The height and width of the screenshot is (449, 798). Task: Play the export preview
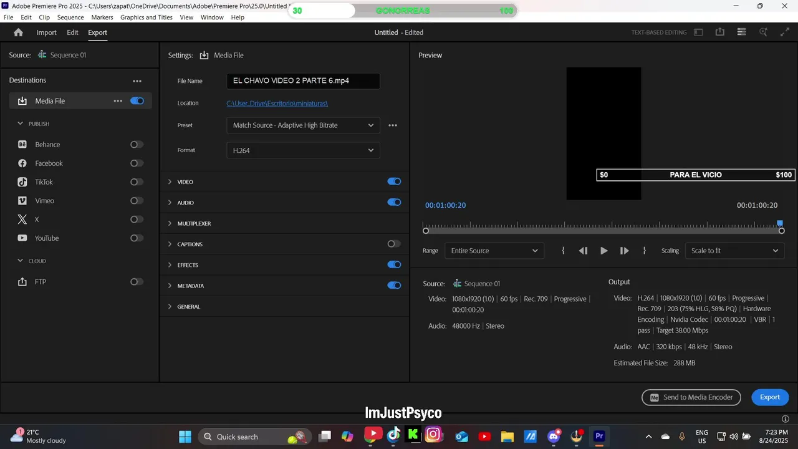click(603, 251)
